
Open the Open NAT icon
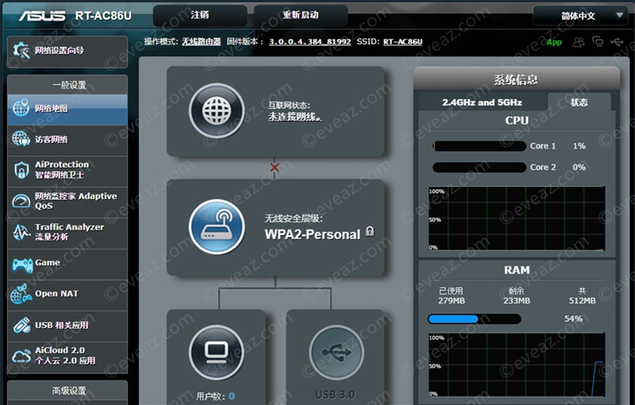click(21, 294)
